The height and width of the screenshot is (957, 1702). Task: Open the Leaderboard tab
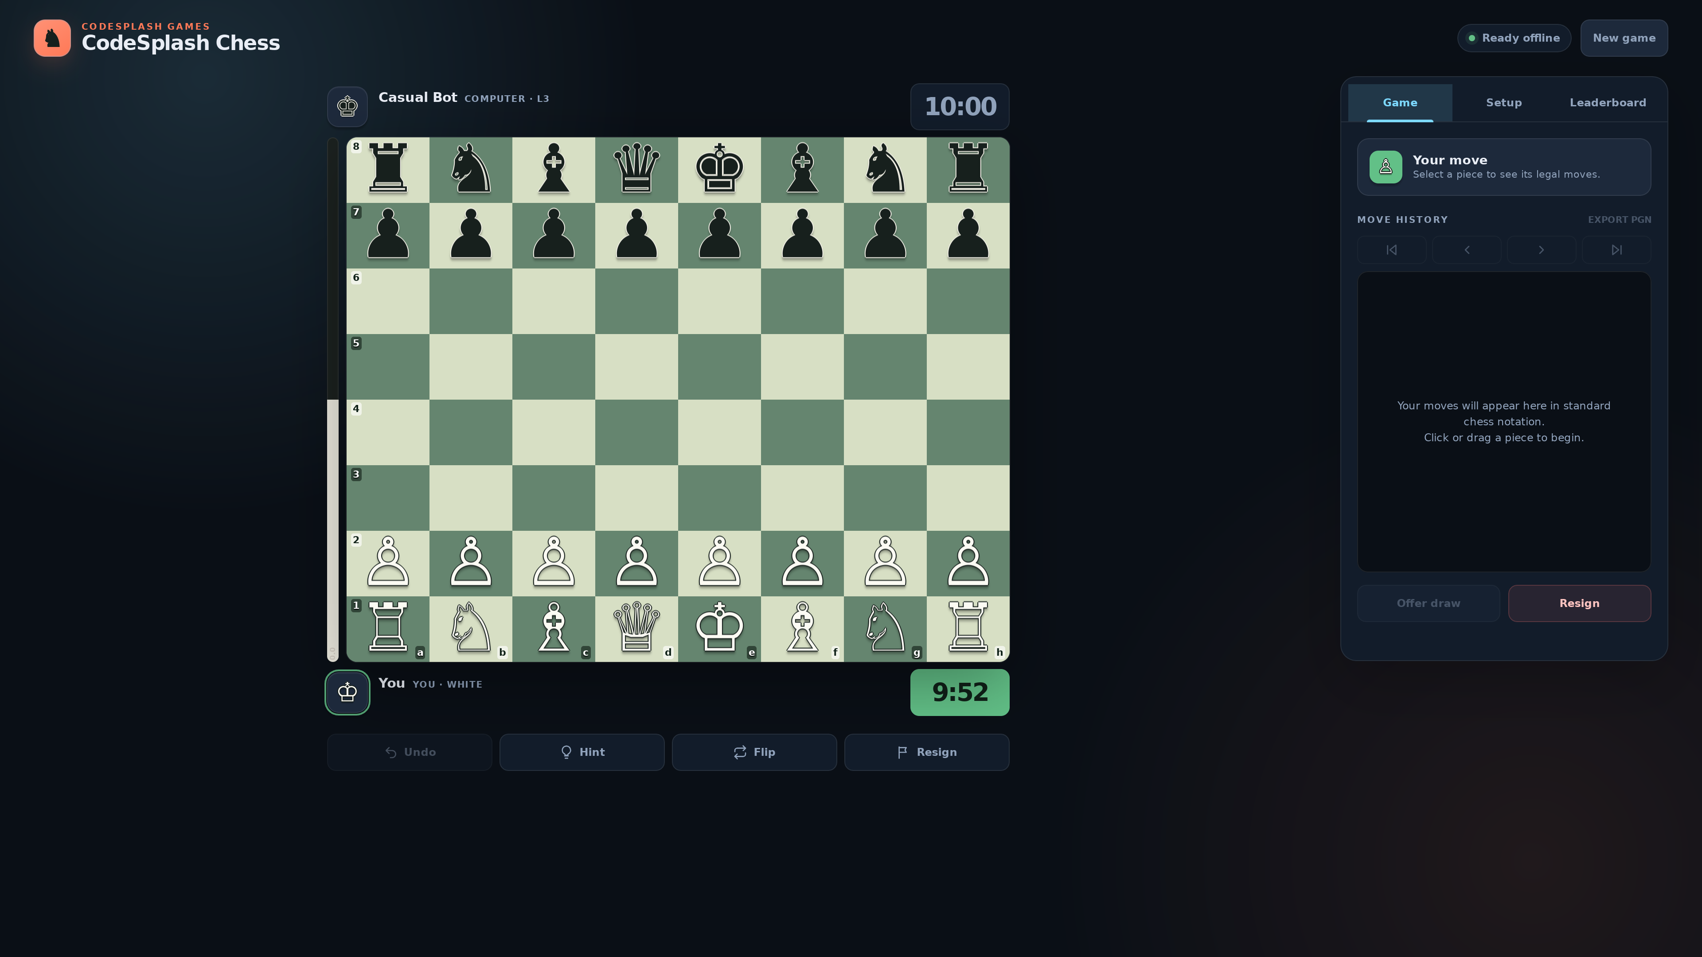[x=1608, y=102]
